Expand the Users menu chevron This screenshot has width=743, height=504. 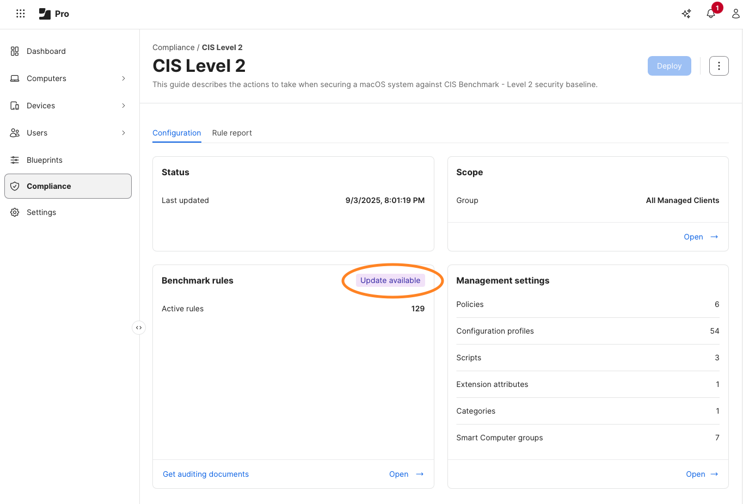124,133
